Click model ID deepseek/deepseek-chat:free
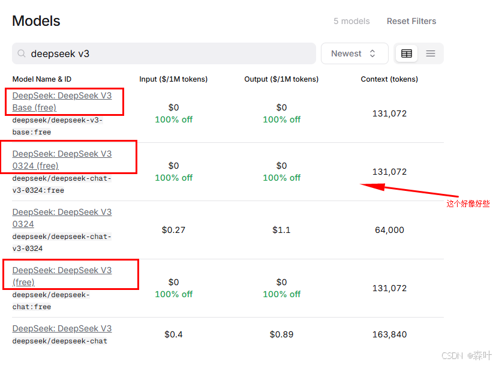The image size is (499, 365). pyautogui.click(x=51, y=301)
